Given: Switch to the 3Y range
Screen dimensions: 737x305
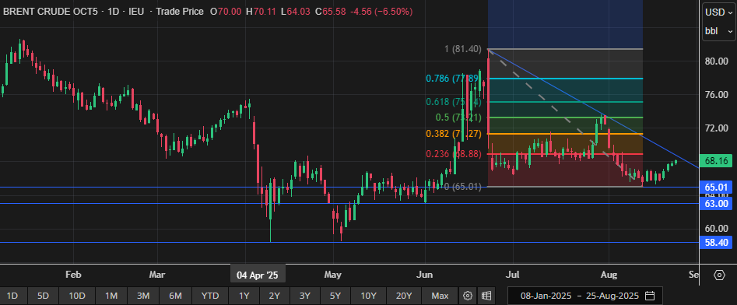Looking at the screenshot, I should pos(305,296).
